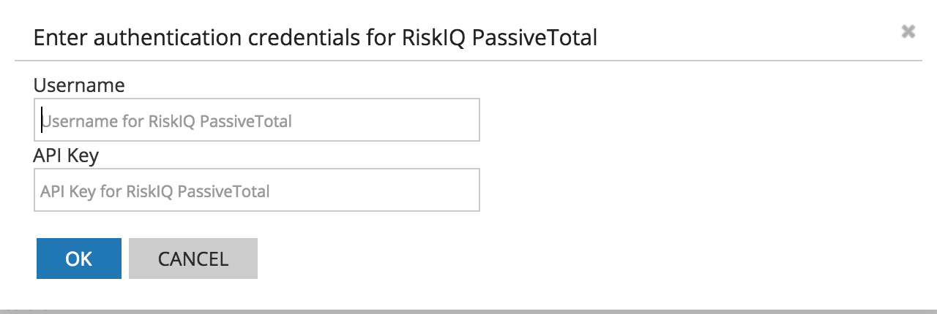Click the text cursor in Username box

pyautogui.click(x=42, y=120)
